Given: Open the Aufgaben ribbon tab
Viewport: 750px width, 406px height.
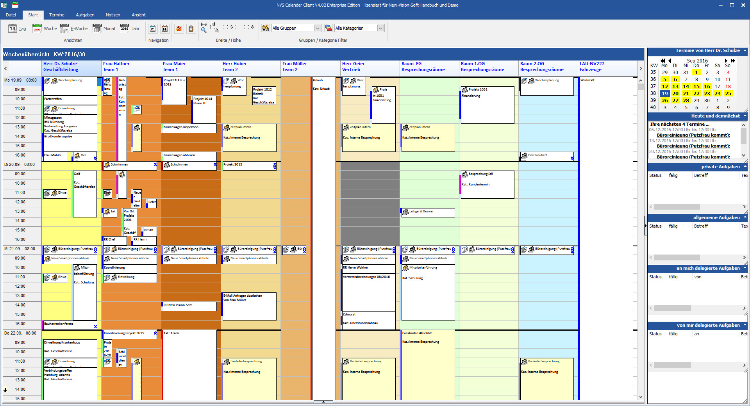Looking at the screenshot, I should tap(85, 15).
